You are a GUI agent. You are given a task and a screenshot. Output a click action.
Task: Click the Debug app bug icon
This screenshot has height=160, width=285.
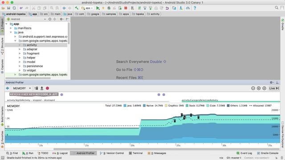pyautogui.click(x=109, y=8)
